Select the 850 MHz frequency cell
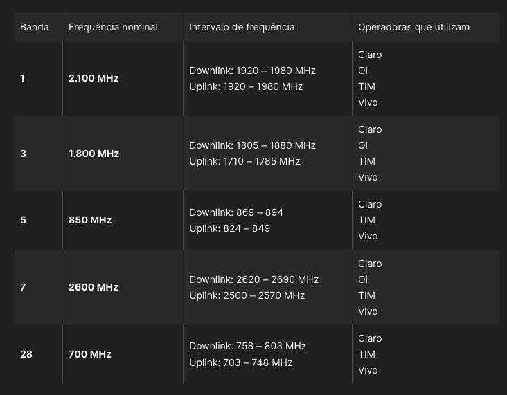Image resolution: width=507 pixels, height=395 pixels. pyautogui.click(x=90, y=220)
